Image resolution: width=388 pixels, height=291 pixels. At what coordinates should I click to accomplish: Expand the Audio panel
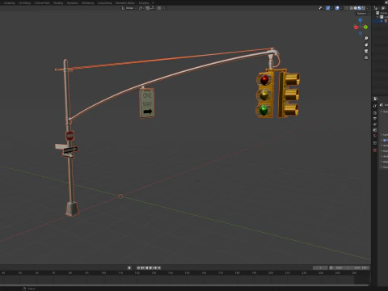click(384, 156)
